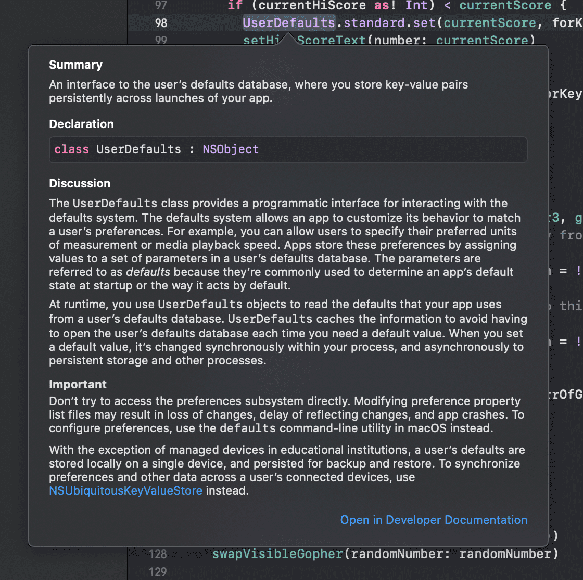Click currentScore argument on line 99
Image resolution: width=583 pixels, height=580 pixels.
[481, 41]
